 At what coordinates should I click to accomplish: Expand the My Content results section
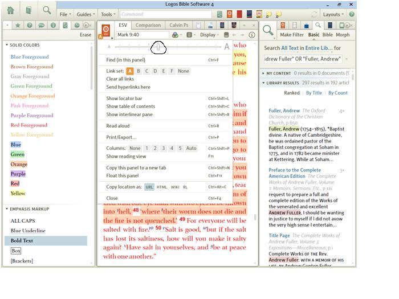(263, 73)
